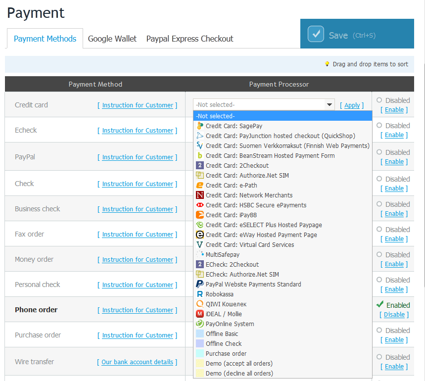Click the Apply link for Credit card
Image resolution: width=425 pixels, height=381 pixels.
click(x=352, y=105)
